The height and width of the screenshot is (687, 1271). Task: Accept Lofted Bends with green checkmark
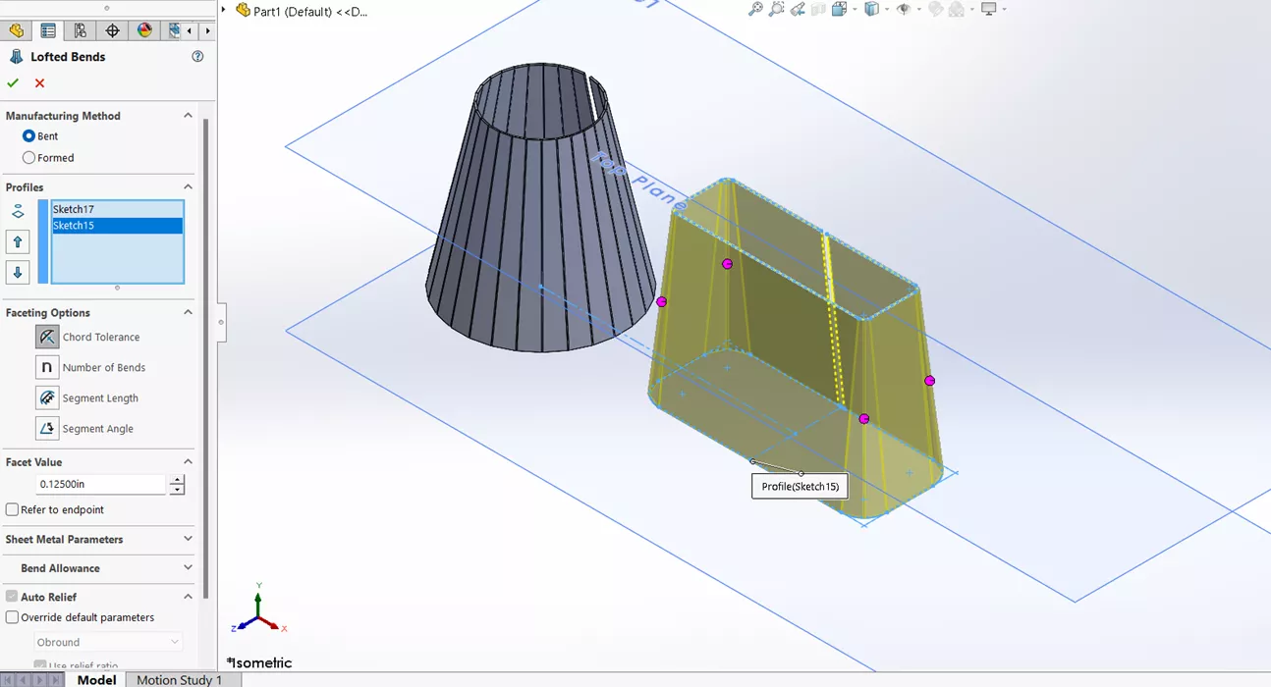[13, 83]
